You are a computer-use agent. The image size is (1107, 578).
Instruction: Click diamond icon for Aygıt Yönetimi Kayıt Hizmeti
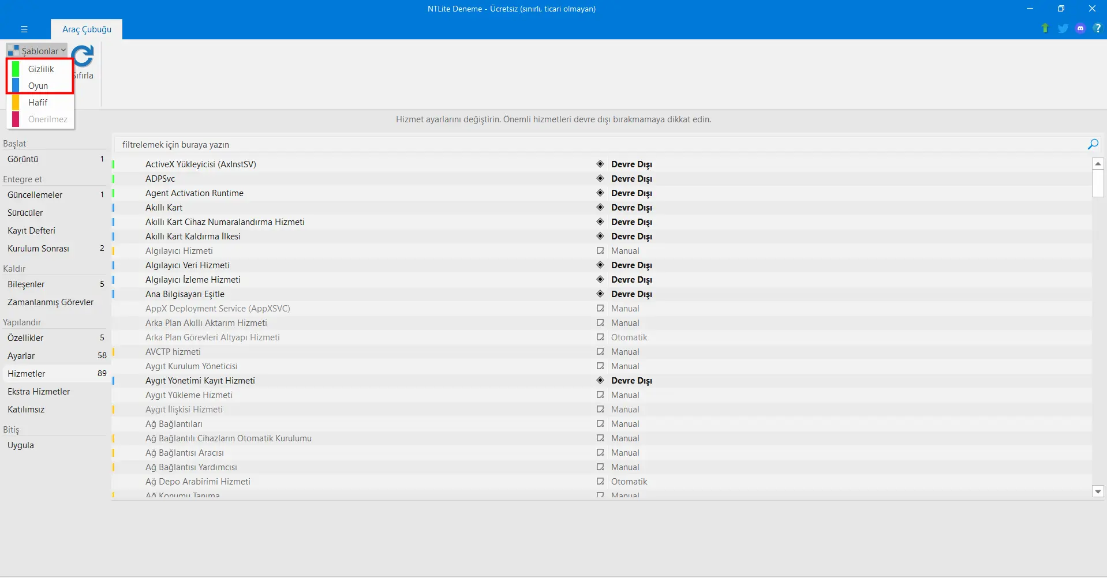[600, 380]
